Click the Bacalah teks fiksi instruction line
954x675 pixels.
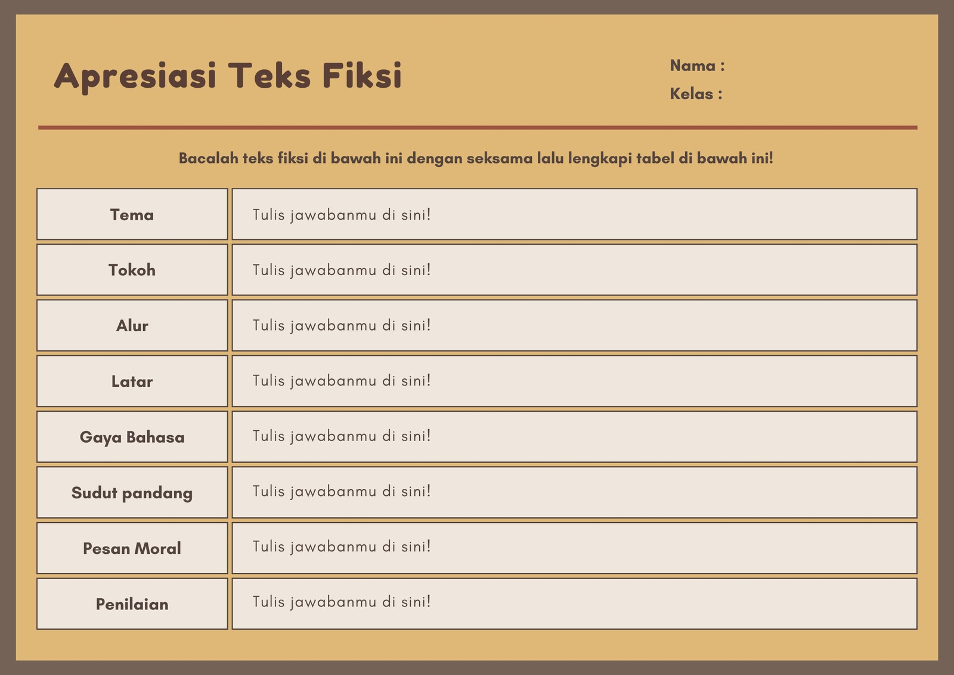[476, 159]
